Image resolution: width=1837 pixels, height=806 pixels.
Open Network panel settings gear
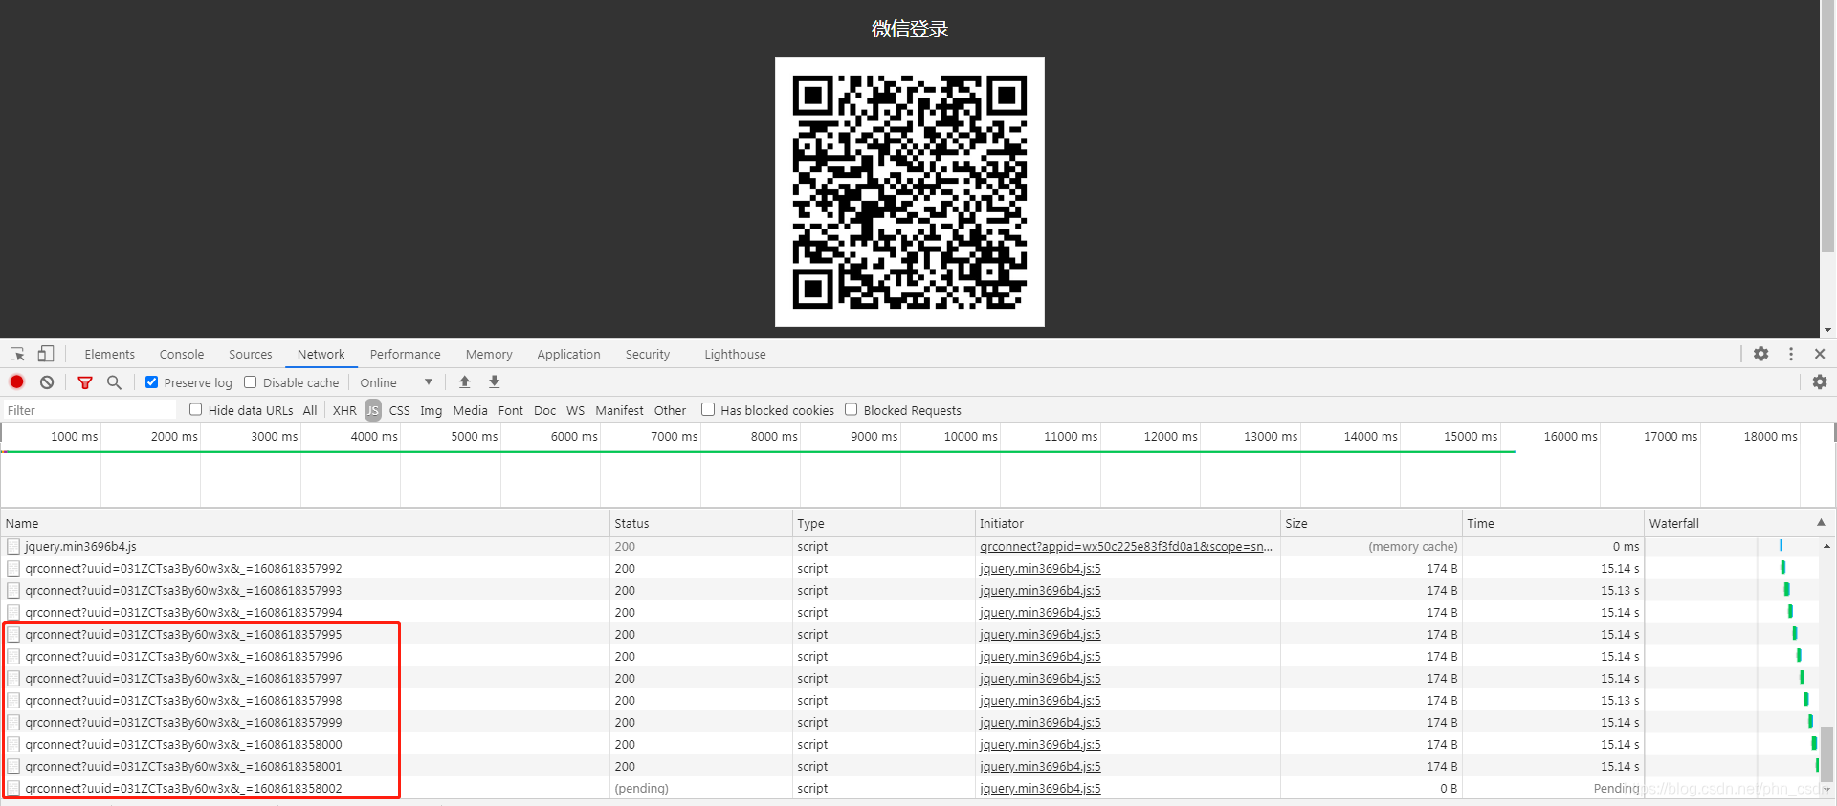coord(1820,382)
